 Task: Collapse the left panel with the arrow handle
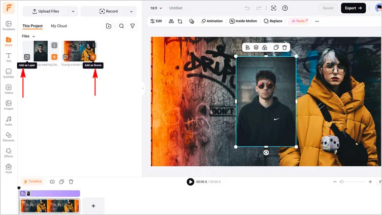pos(143,88)
